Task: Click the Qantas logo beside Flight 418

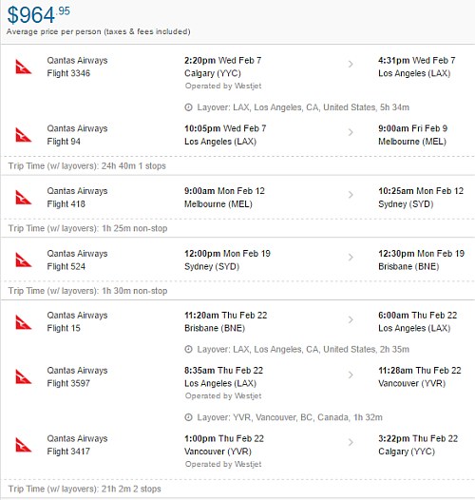Action: coord(24,197)
